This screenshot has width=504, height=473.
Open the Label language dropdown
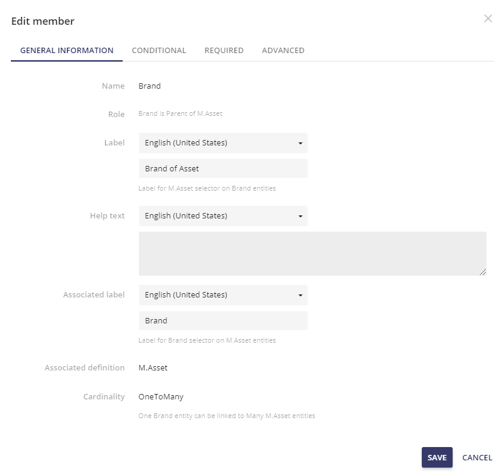point(222,143)
